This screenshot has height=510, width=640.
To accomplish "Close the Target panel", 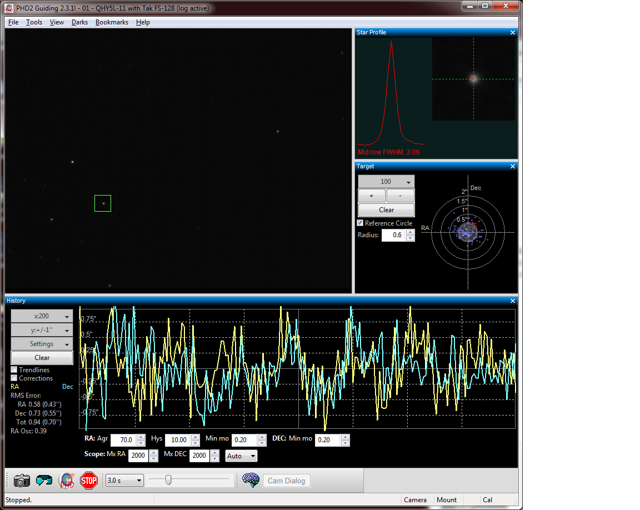I will (x=513, y=167).
